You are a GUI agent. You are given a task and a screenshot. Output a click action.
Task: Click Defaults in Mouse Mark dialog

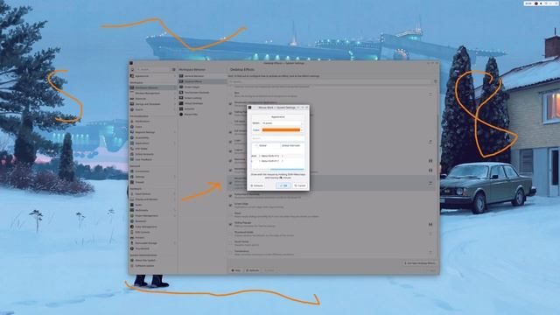(256, 185)
